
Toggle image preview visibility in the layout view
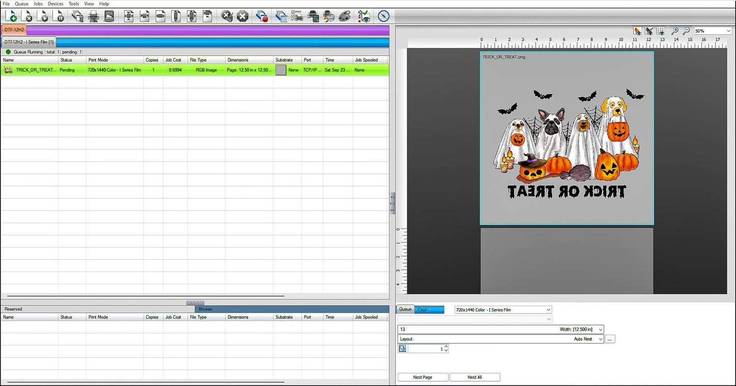637,31
